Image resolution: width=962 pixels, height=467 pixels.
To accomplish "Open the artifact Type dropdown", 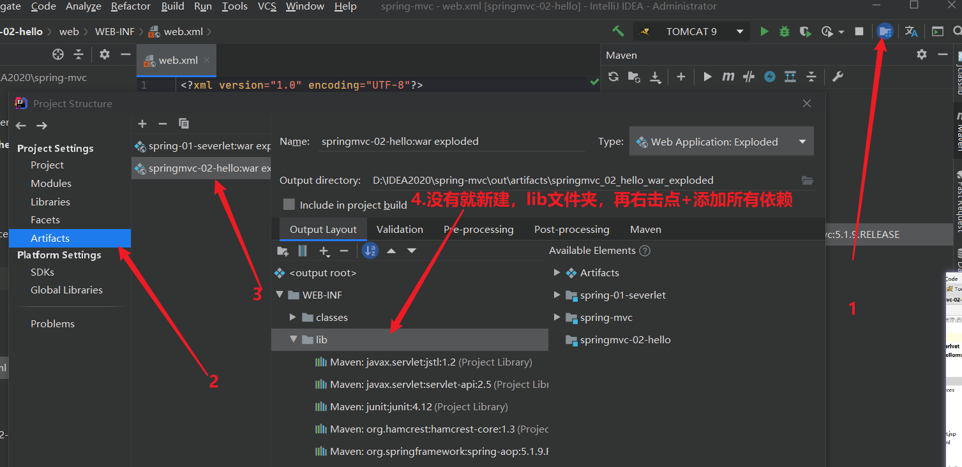I will (x=721, y=142).
